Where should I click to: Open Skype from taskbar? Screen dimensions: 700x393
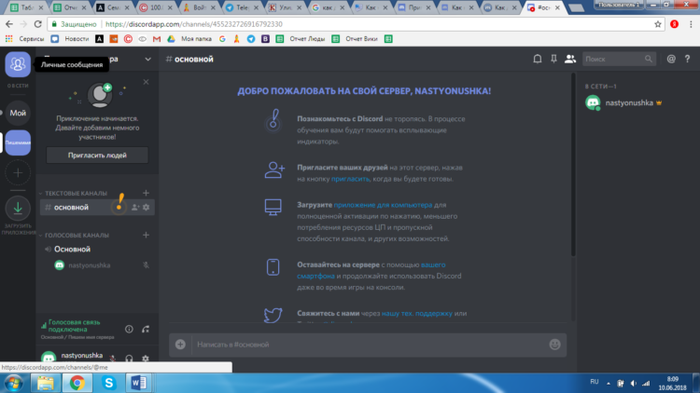click(x=108, y=383)
